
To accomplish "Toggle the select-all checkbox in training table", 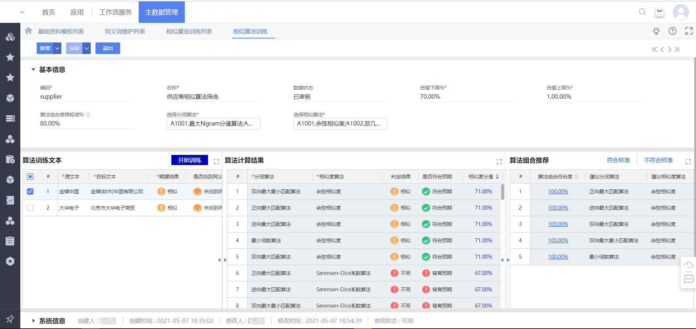I will (x=30, y=177).
